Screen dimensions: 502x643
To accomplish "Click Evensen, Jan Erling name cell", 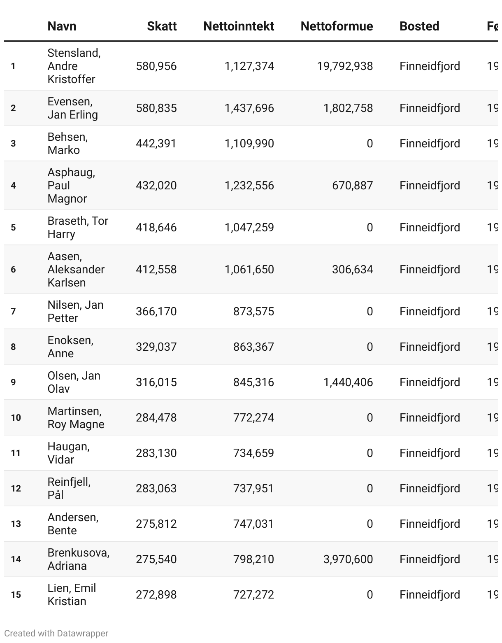I will pos(72,108).
